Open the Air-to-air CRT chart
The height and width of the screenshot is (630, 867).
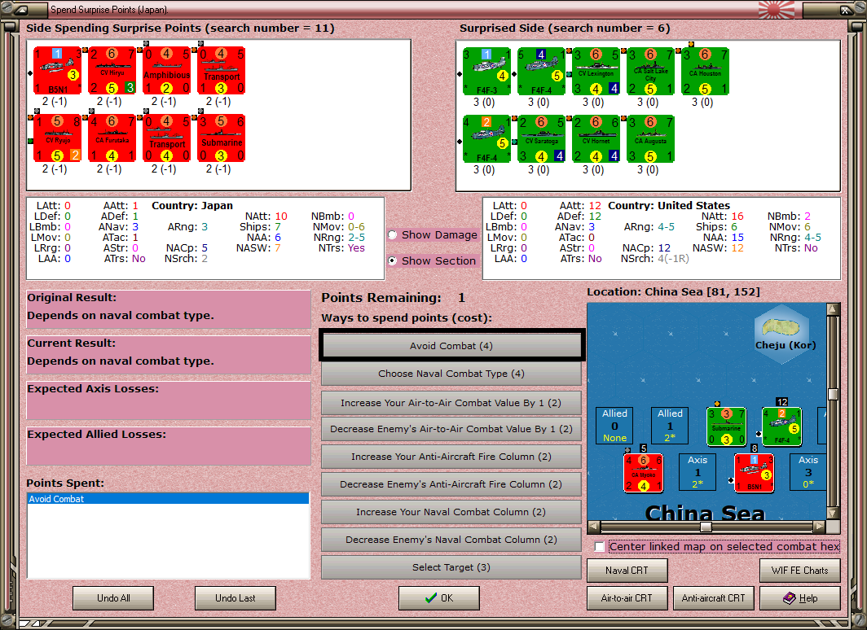(627, 598)
